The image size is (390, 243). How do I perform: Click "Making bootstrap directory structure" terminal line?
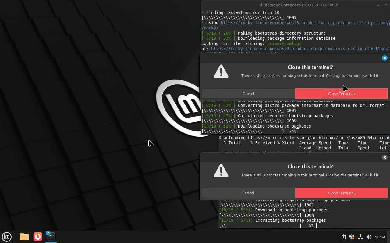[282, 33]
